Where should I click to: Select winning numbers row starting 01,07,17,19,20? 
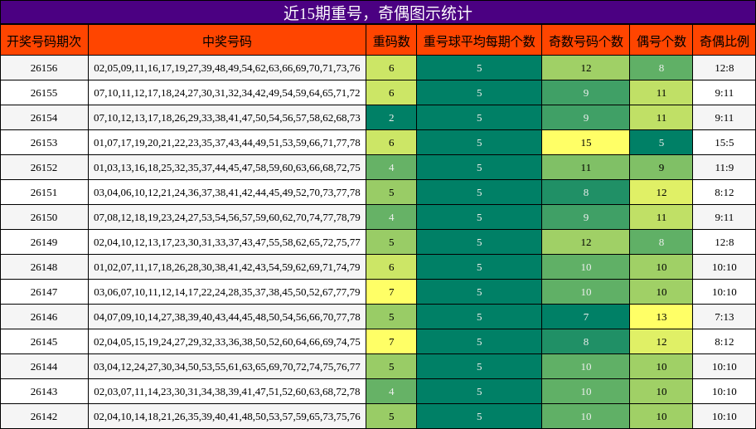[227, 143]
